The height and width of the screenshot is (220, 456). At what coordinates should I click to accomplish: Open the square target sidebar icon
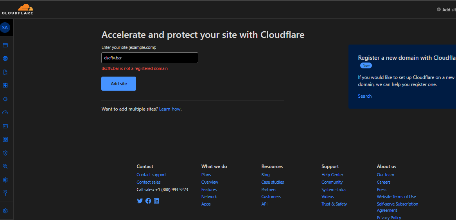pyautogui.click(x=5, y=140)
